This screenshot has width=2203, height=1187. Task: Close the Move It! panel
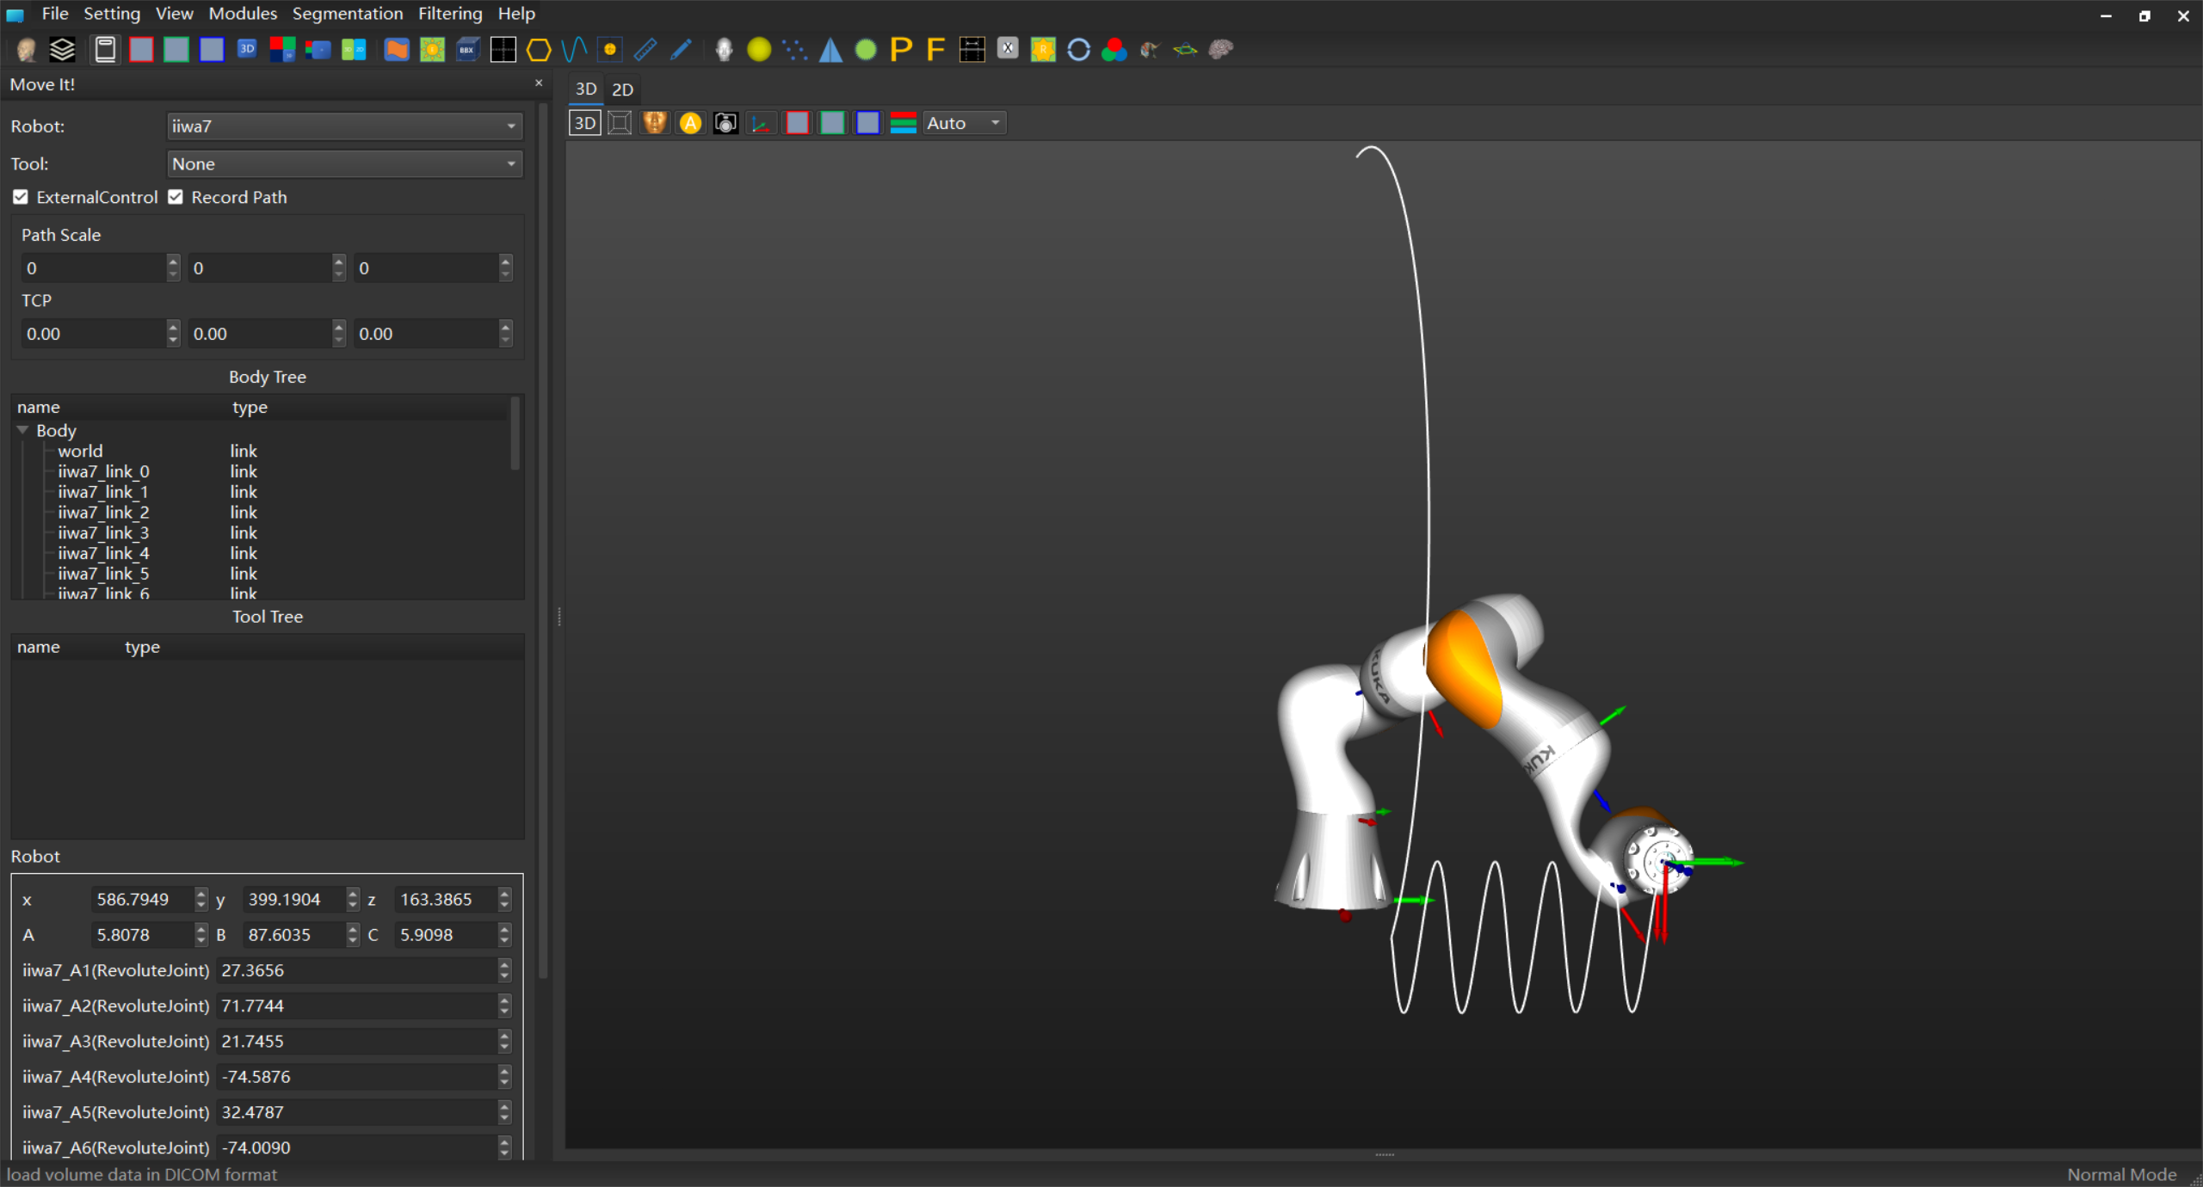coord(539,83)
